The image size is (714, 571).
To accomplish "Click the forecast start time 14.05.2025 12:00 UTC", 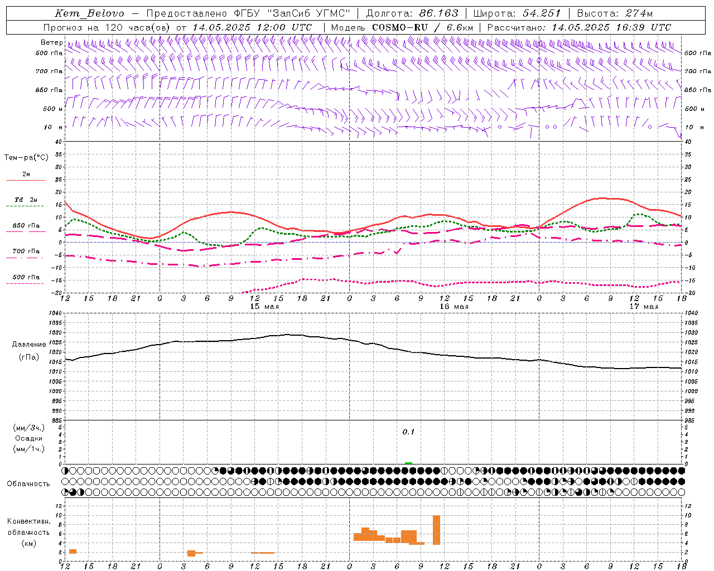I will pyautogui.click(x=252, y=27).
